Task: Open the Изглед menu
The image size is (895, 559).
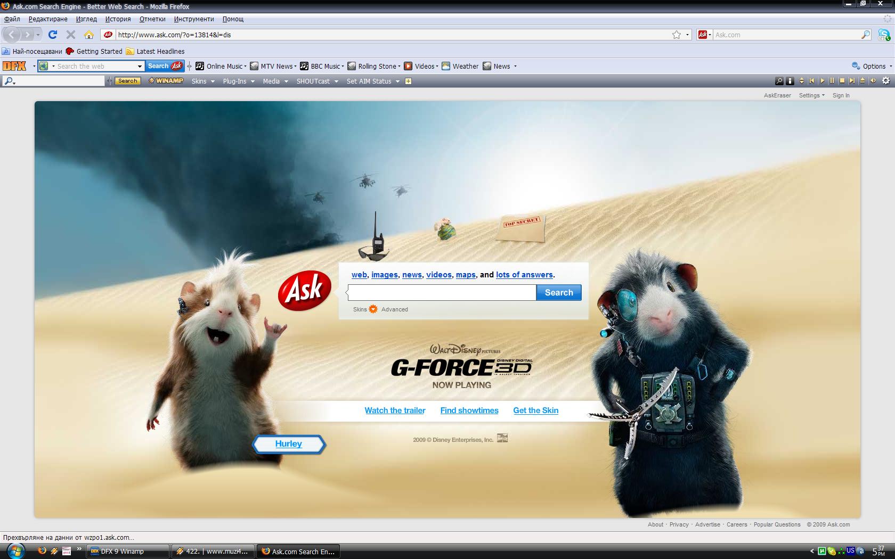Action: [86, 19]
